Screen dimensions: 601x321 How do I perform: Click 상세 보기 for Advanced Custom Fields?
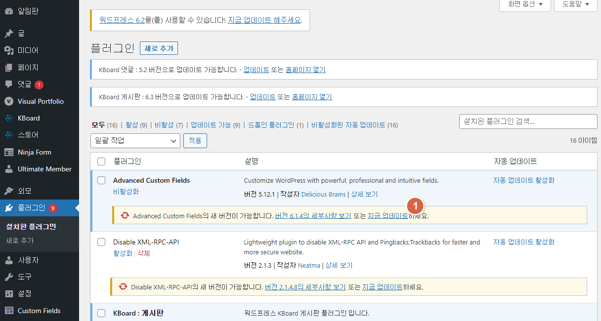pyautogui.click(x=364, y=194)
